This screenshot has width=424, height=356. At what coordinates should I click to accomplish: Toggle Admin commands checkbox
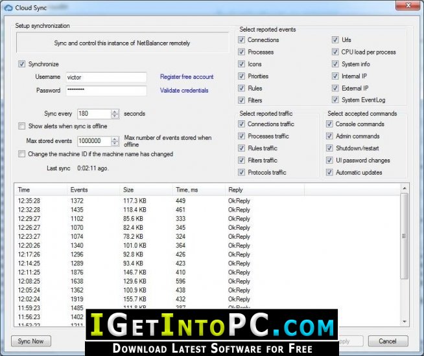(329, 136)
